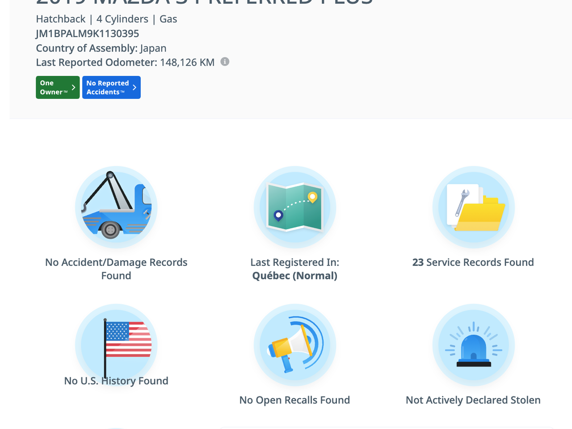Click the U.S. flag icon

coord(116,344)
